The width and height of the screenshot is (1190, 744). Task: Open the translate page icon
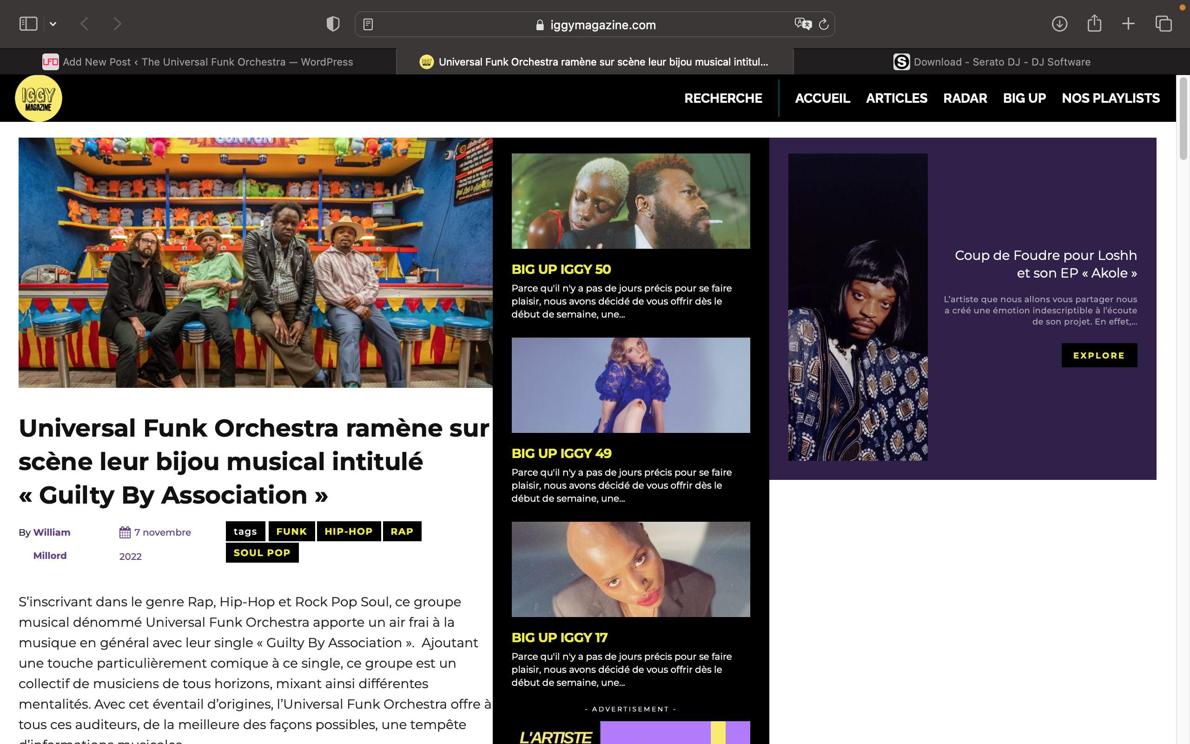click(x=802, y=24)
